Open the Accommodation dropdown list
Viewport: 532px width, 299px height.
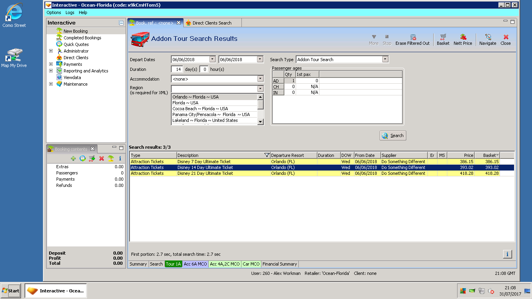(261, 79)
